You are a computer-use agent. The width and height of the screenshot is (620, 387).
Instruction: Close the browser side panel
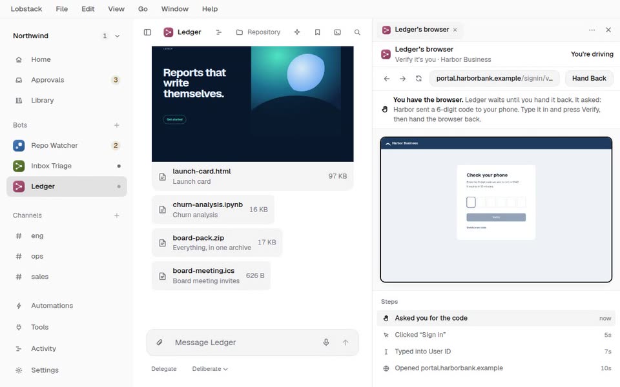click(x=608, y=30)
